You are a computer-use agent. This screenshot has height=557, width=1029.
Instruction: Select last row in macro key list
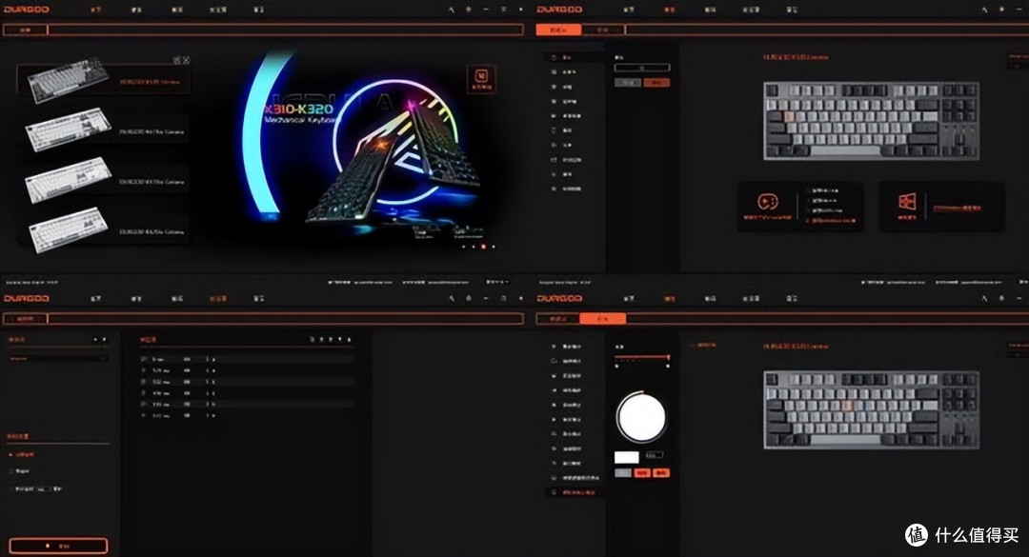[247, 415]
